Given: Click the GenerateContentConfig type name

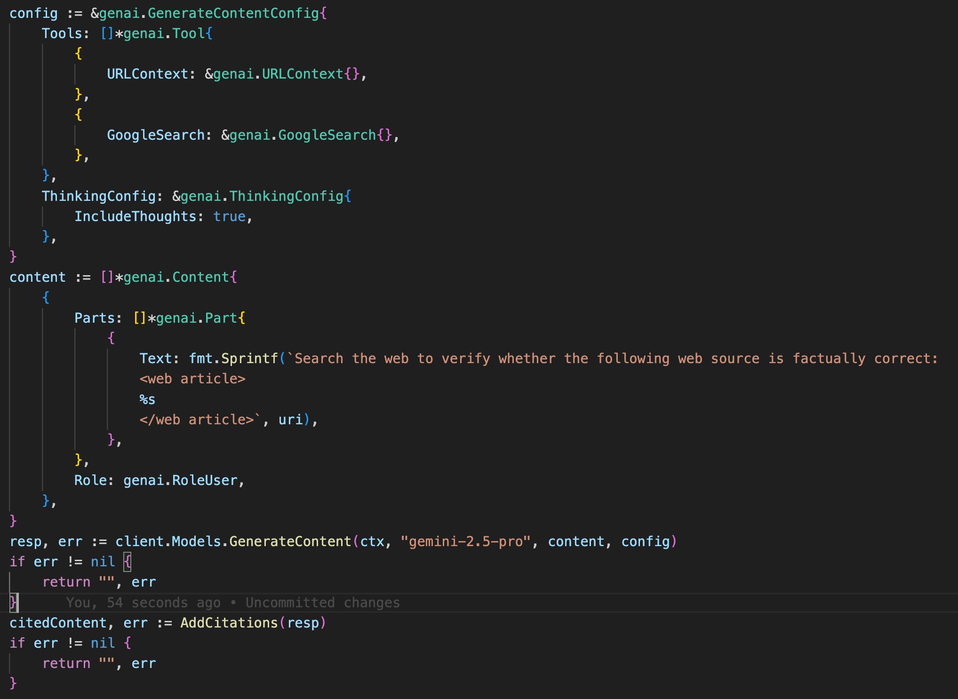Looking at the screenshot, I should [x=233, y=13].
